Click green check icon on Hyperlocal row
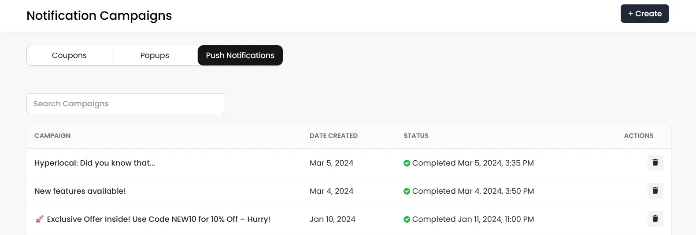The height and width of the screenshot is (235, 696). 407,163
